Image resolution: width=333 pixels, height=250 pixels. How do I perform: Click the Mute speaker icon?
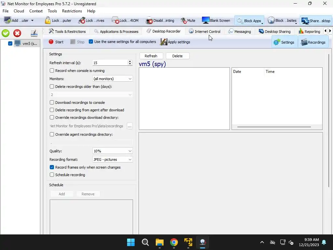pos(183,21)
